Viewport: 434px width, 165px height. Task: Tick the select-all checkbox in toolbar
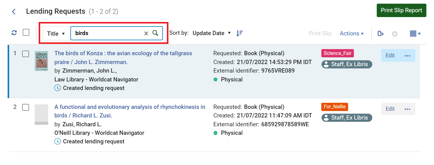26,32
